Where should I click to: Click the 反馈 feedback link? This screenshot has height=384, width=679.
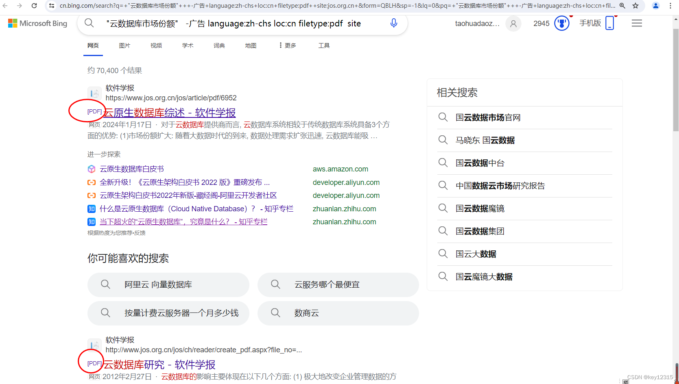coord(140,233)
